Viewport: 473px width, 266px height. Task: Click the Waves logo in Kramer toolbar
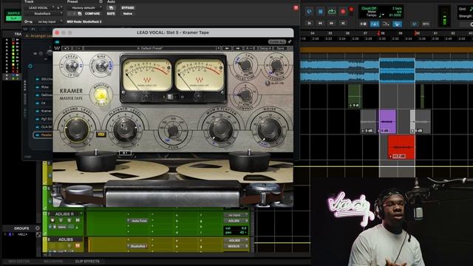point(57,48)
